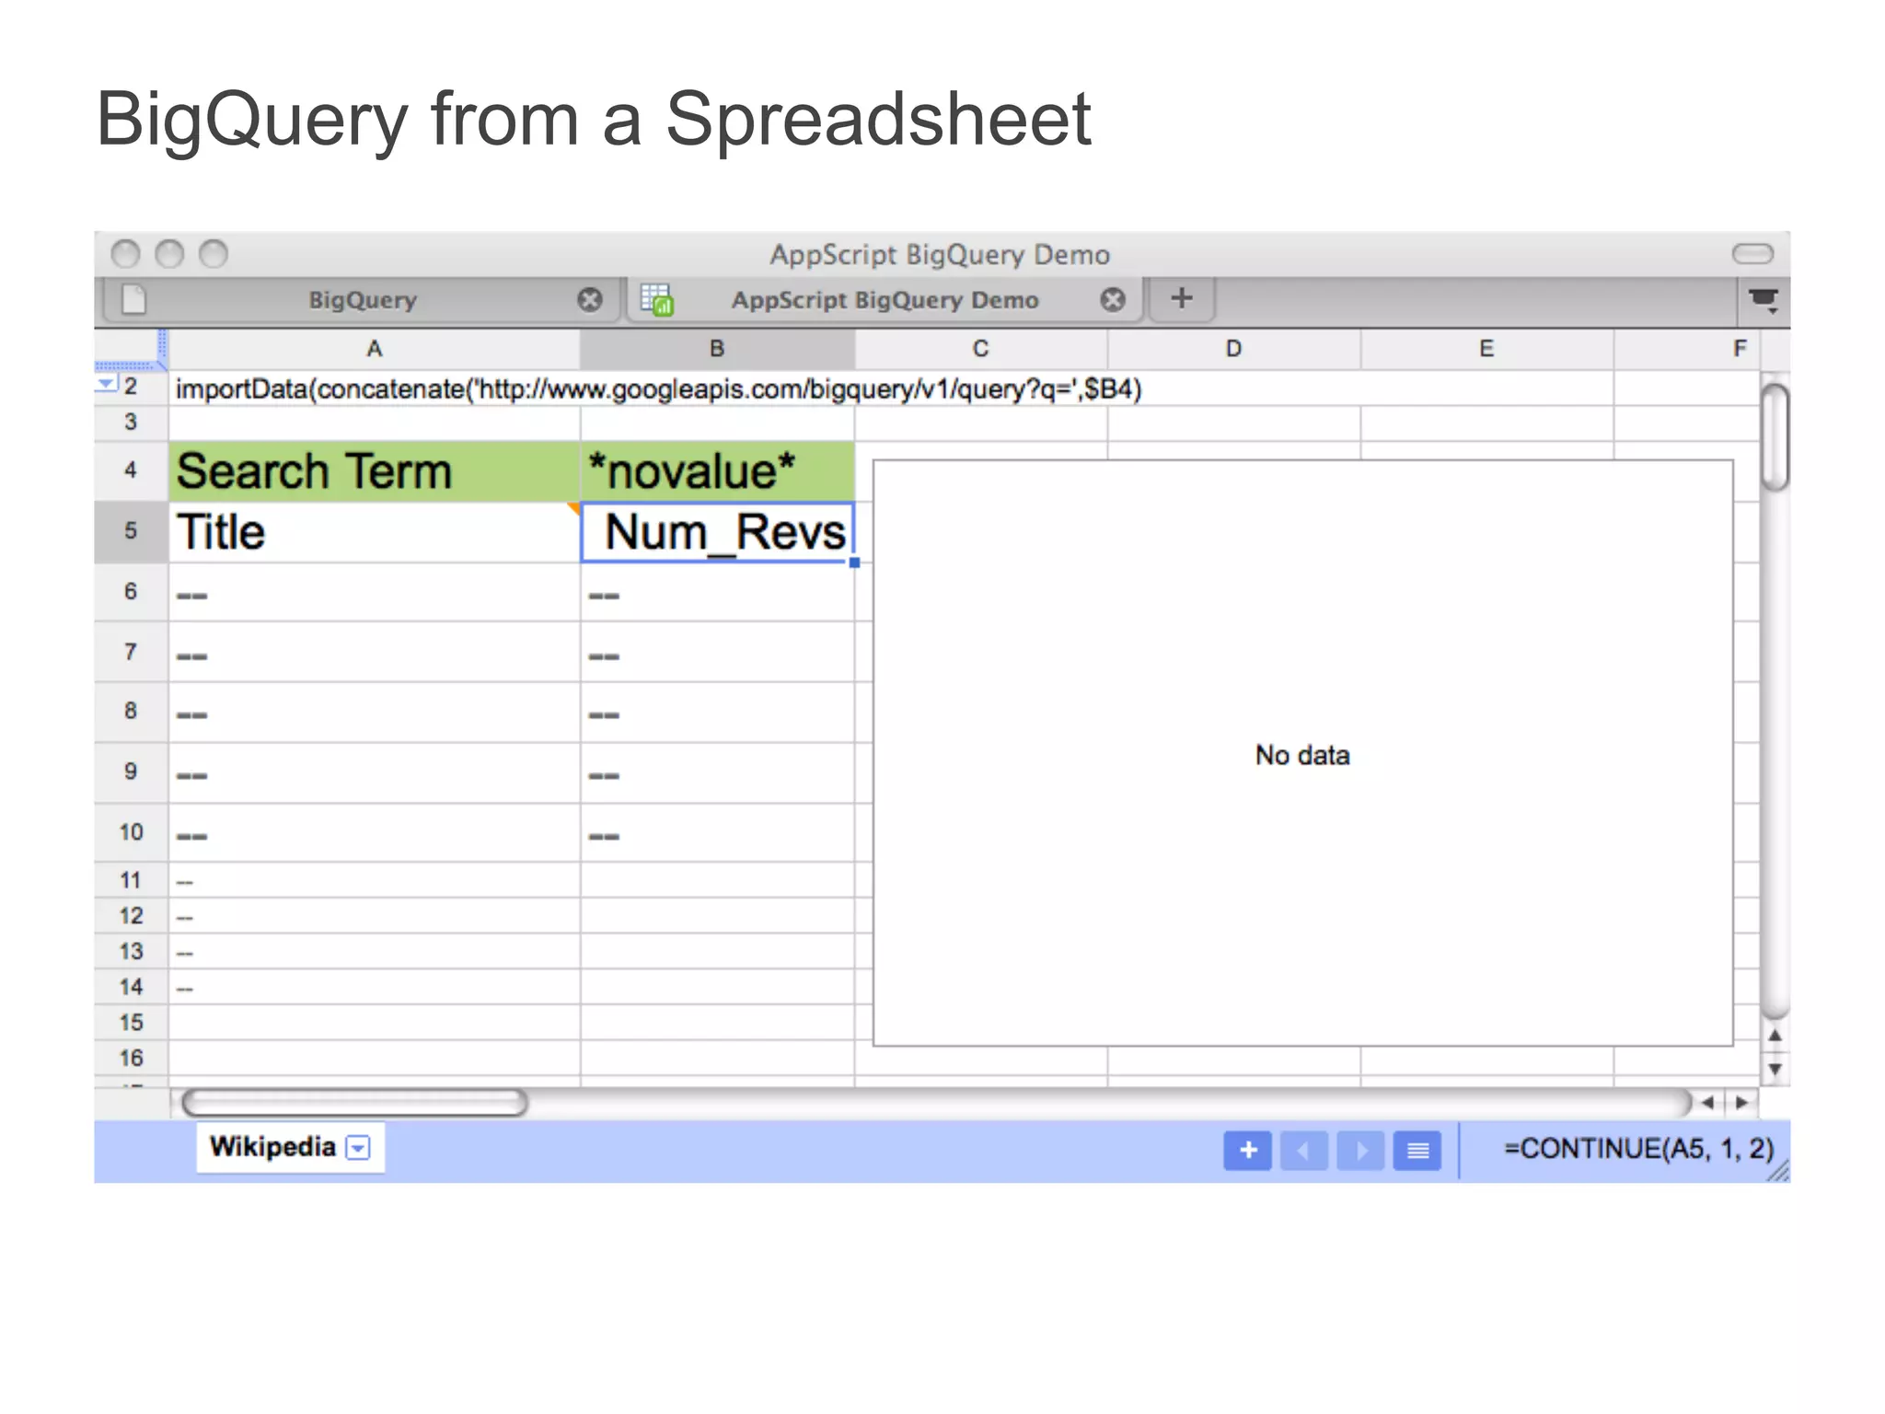Screen dimensions: 1885x1414
Task: Click the scroll left arrow
Action: pos(1707,1102)
